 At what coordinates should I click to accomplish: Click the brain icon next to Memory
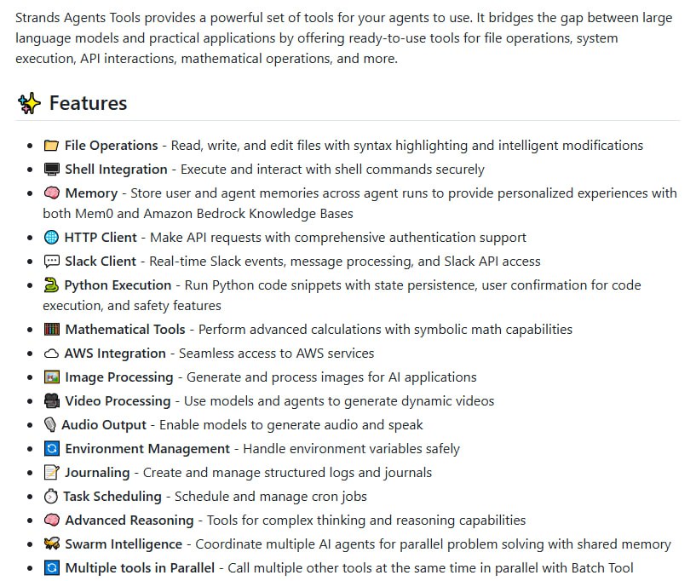click(x=51, y=193)
